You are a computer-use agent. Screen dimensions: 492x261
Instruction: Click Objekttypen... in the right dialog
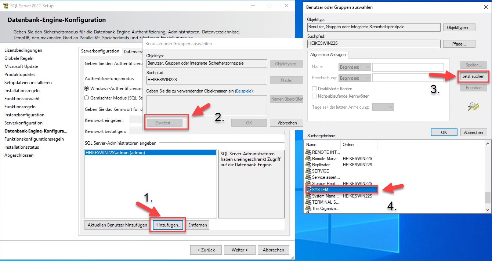pyautogui.click(x=459, y=28)
